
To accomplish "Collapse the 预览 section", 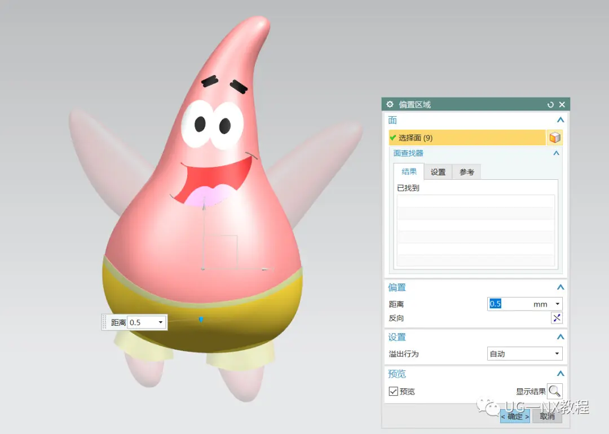I will pyautogui.click(x=560, y=374).
